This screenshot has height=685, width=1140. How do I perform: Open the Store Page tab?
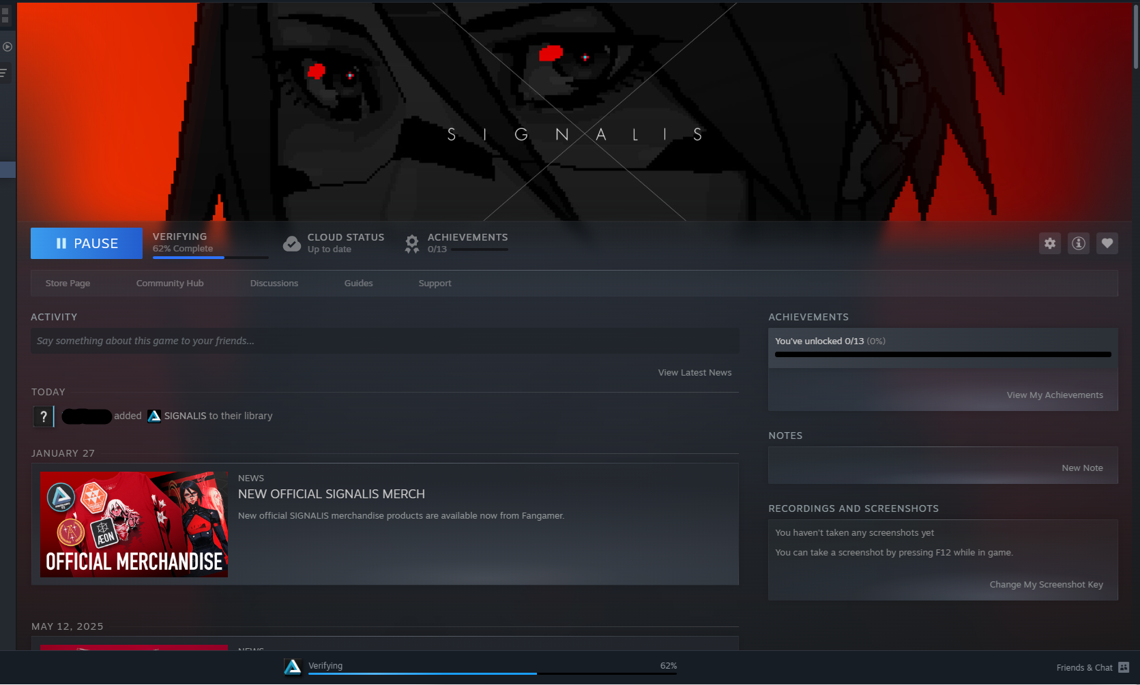coord(68,284)
